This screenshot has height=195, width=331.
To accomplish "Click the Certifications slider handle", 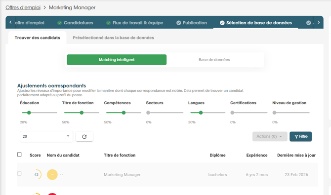I will (x=232, y=113).
